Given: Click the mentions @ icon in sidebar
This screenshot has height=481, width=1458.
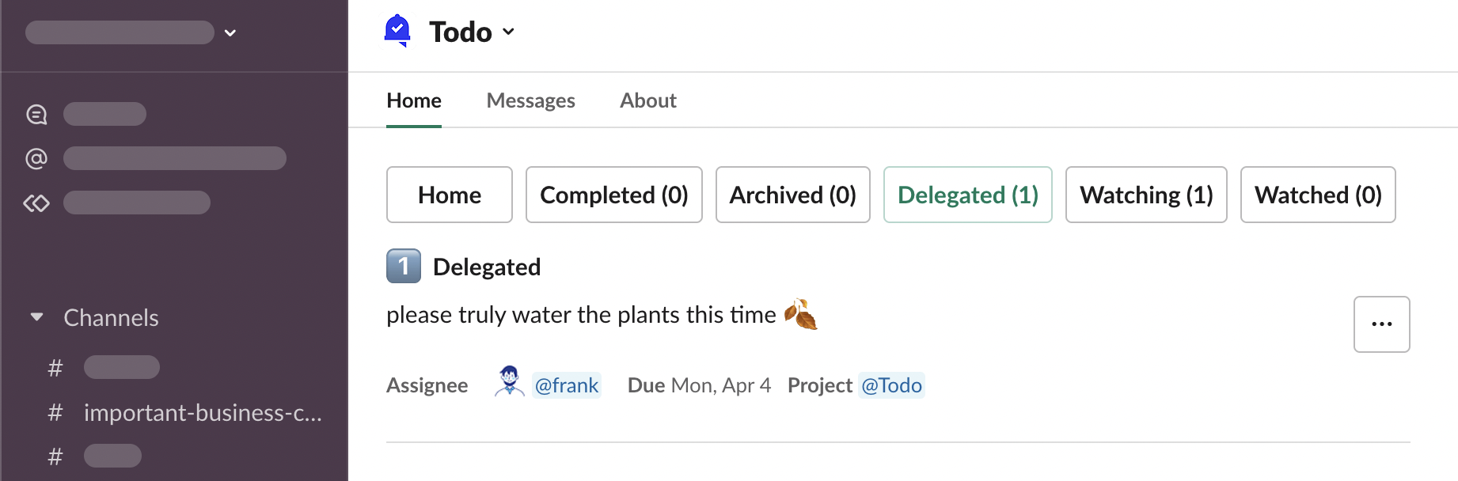Looking at the screenshot, I should tap(36, 159).
